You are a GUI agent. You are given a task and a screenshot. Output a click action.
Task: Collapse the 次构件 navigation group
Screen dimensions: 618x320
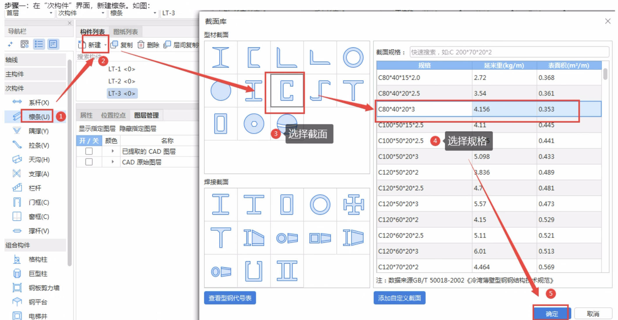coord(35,88)
